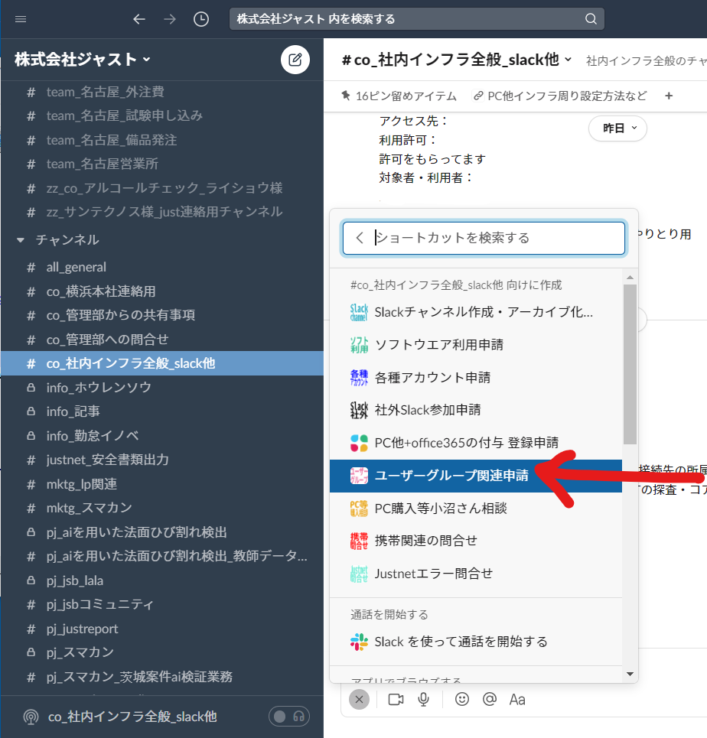Collapse the チャンネル section
707x738 pixels.
pyautogui.click(x=20, y=240)
